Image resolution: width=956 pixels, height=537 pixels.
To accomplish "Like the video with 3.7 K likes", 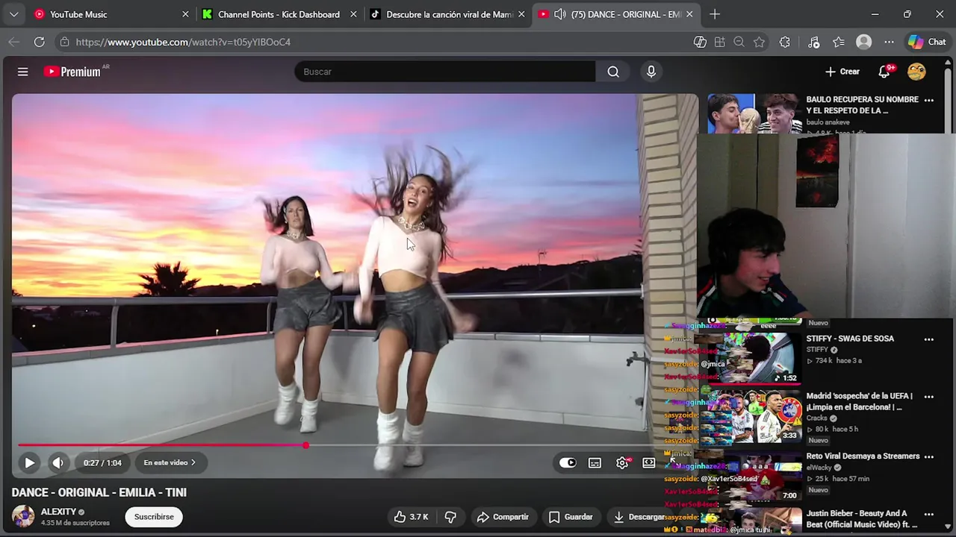I will [410, 517].
